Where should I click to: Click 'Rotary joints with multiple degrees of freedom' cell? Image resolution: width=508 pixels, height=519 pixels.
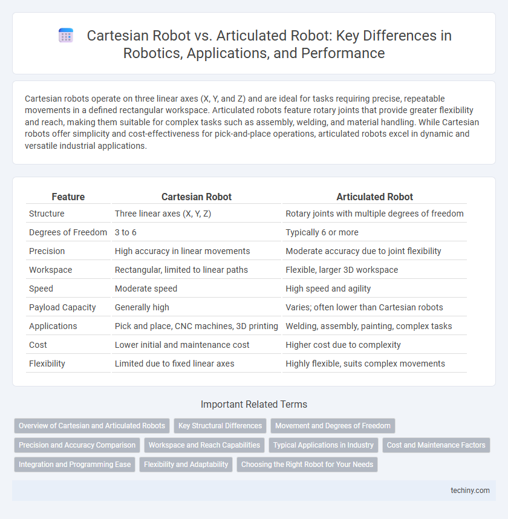click(x=374, y=214)
